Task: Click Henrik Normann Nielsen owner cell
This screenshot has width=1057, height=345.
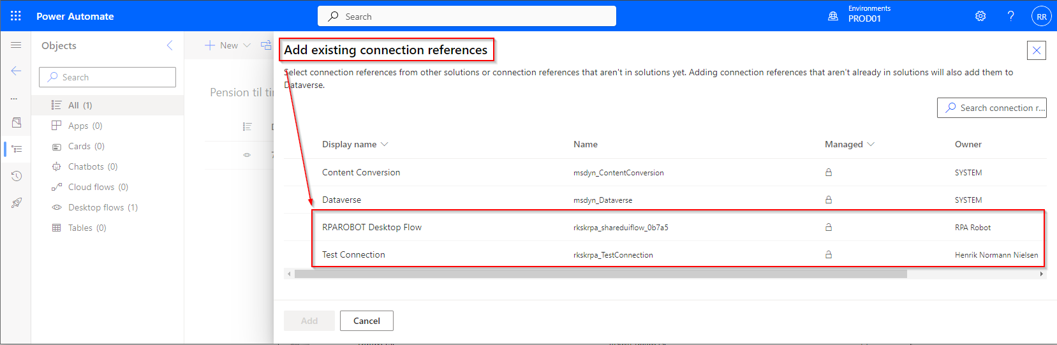Action: (x=996, y=255)
